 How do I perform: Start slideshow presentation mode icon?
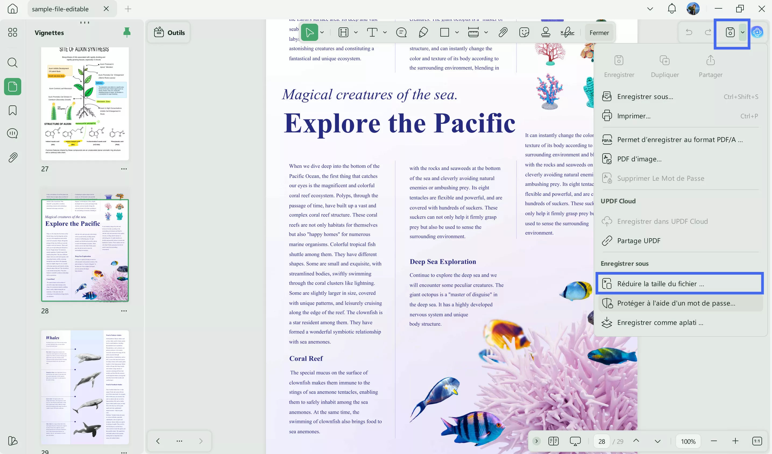coord(575,441)
